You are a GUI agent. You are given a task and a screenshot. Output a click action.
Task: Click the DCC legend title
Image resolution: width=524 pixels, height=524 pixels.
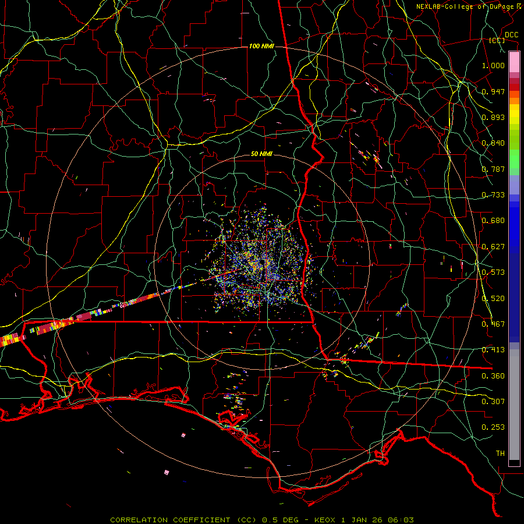(x=512, y=35)
